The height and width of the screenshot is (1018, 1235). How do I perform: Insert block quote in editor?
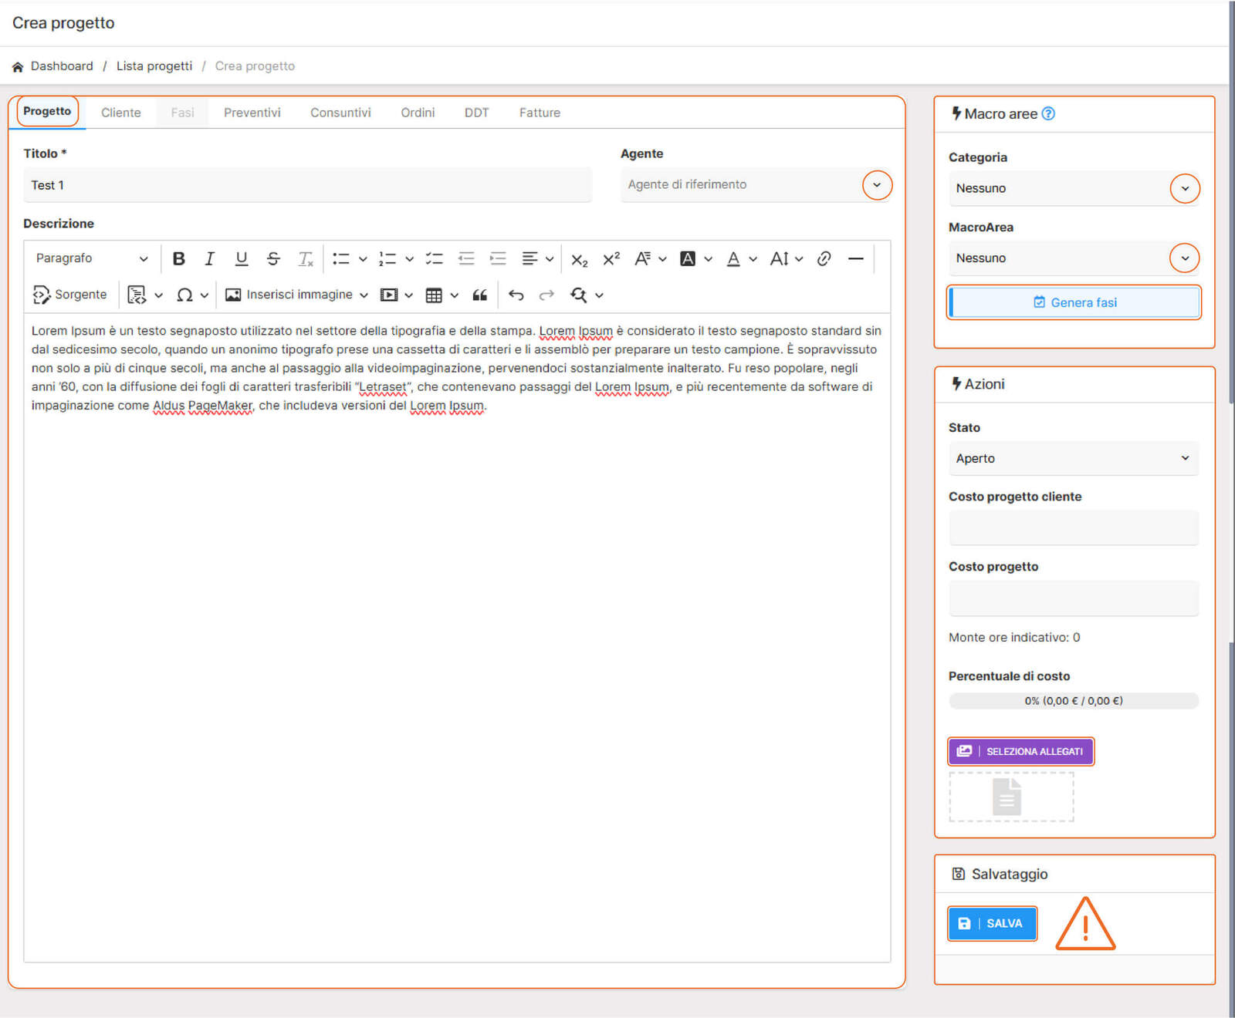click(x=479, y=295)
